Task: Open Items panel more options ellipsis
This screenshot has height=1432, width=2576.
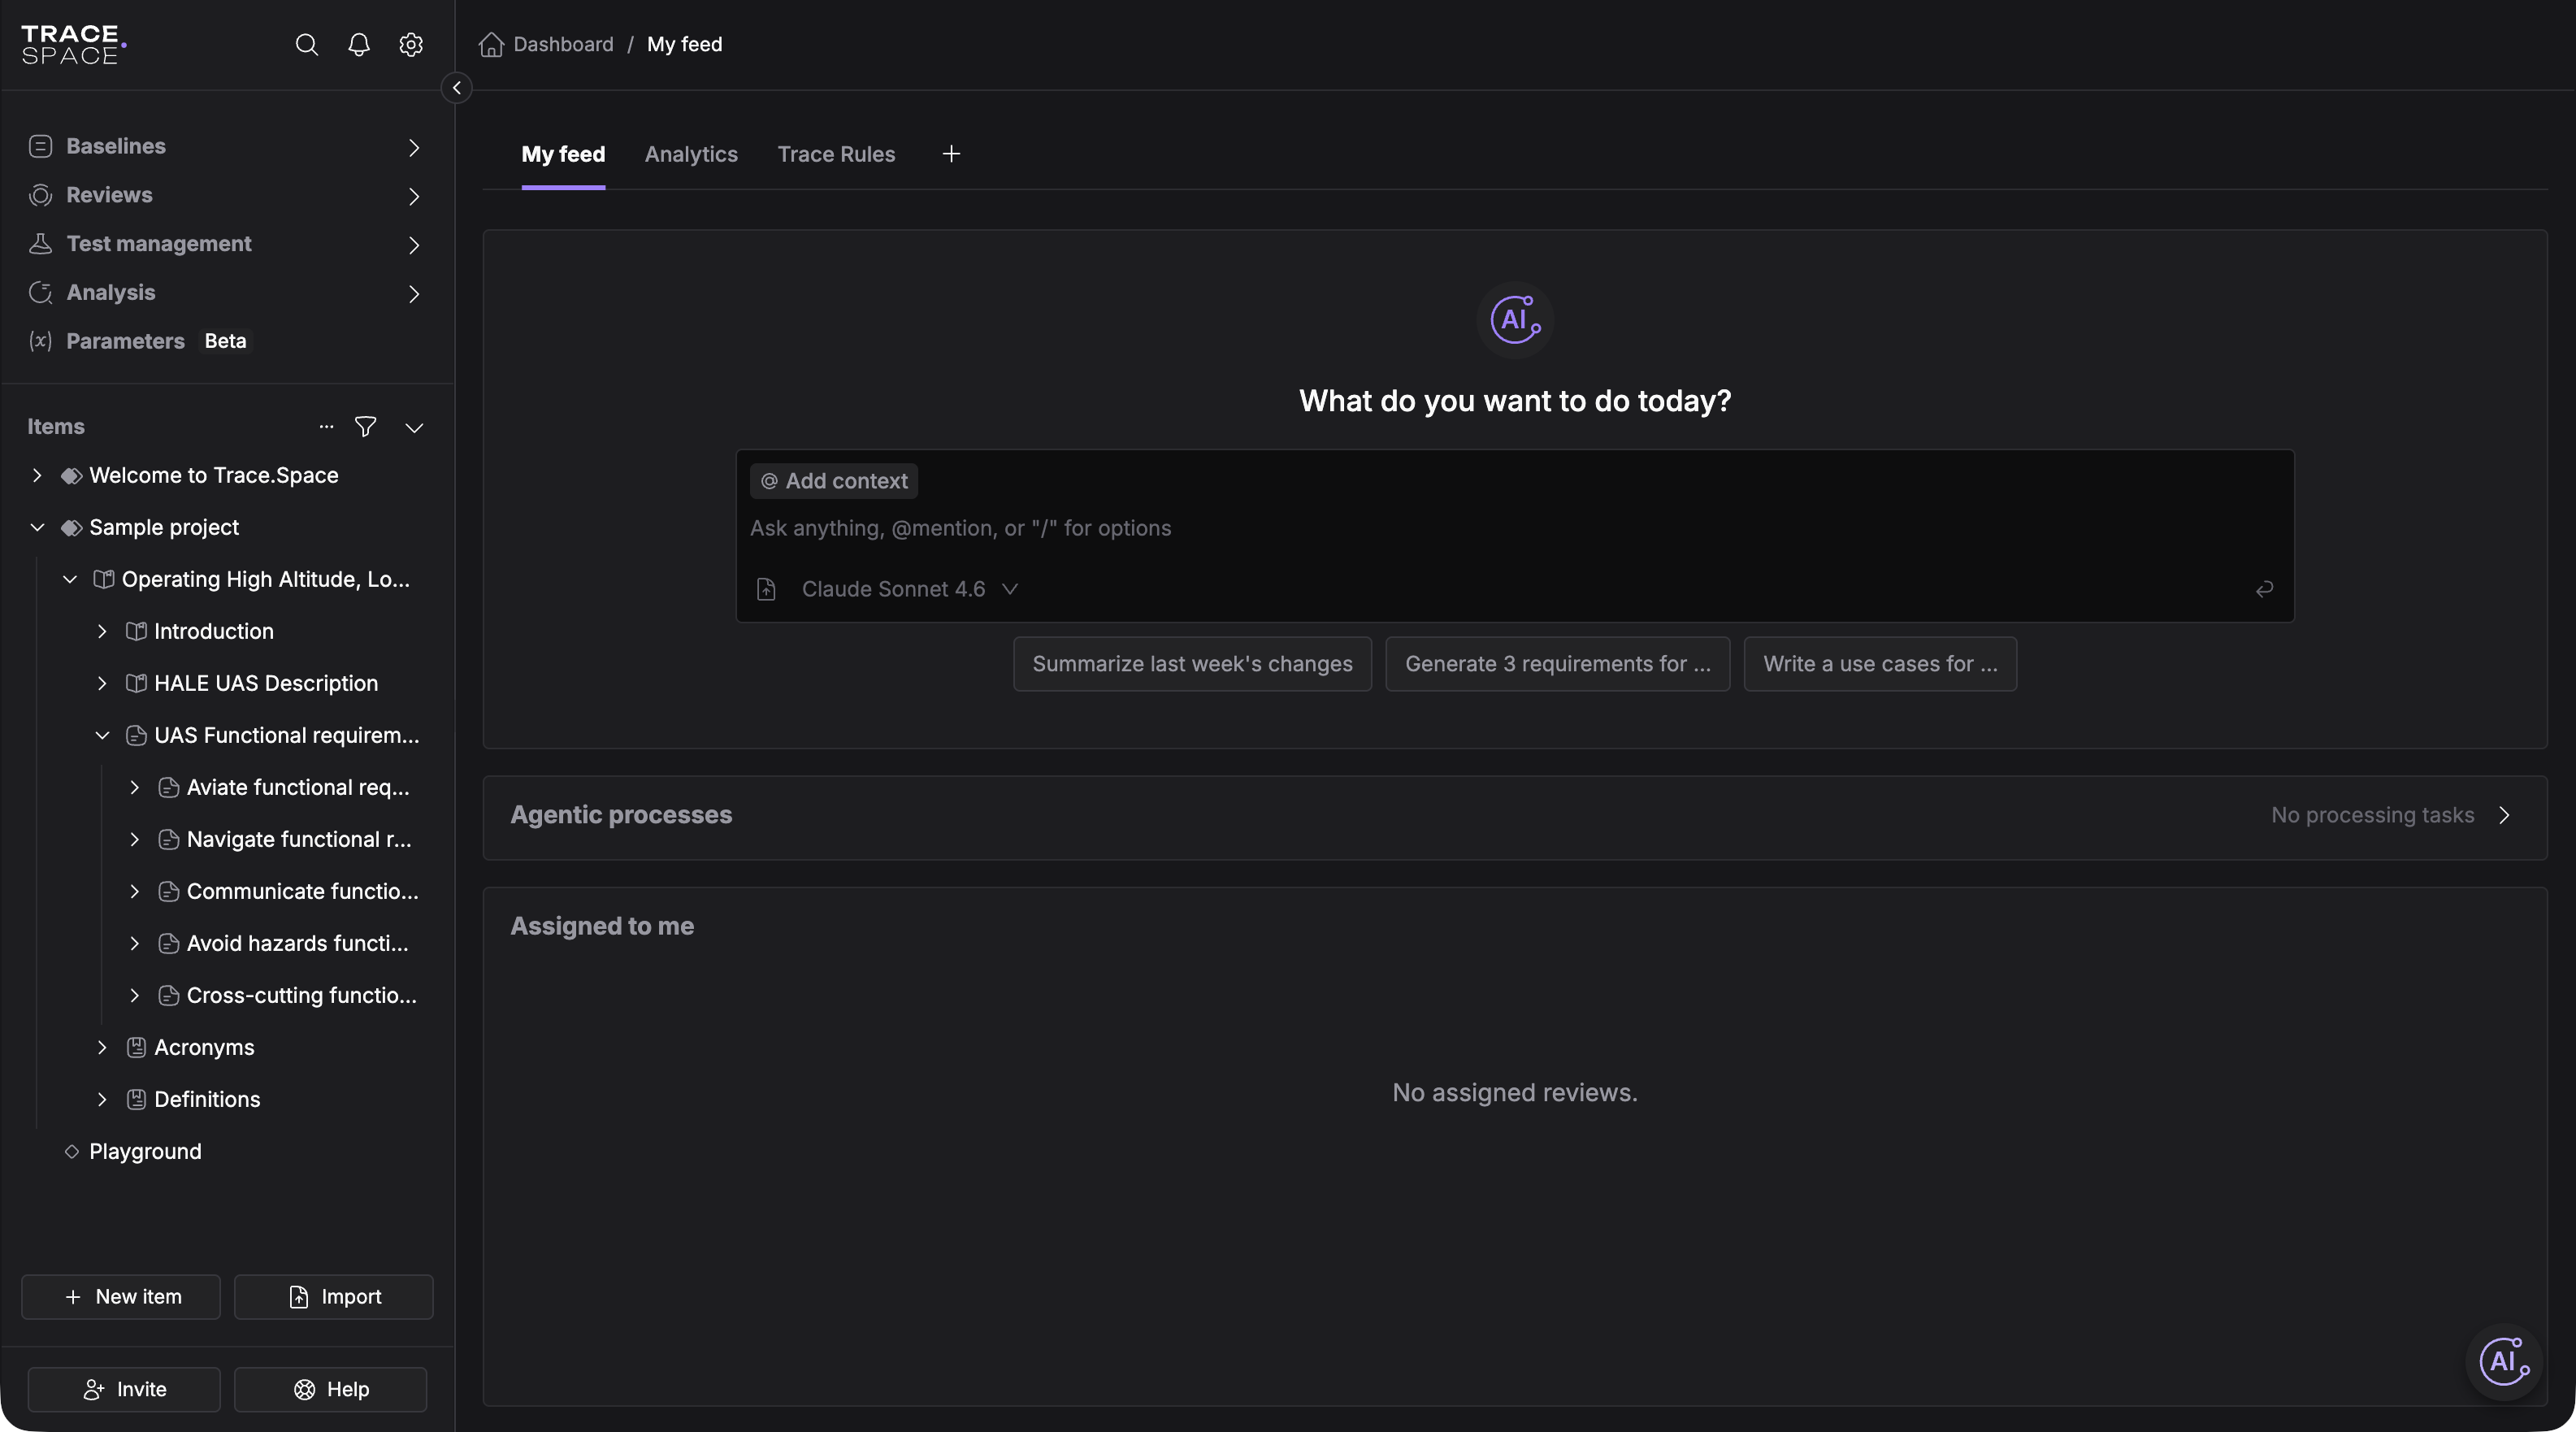Action: (326, 427)
